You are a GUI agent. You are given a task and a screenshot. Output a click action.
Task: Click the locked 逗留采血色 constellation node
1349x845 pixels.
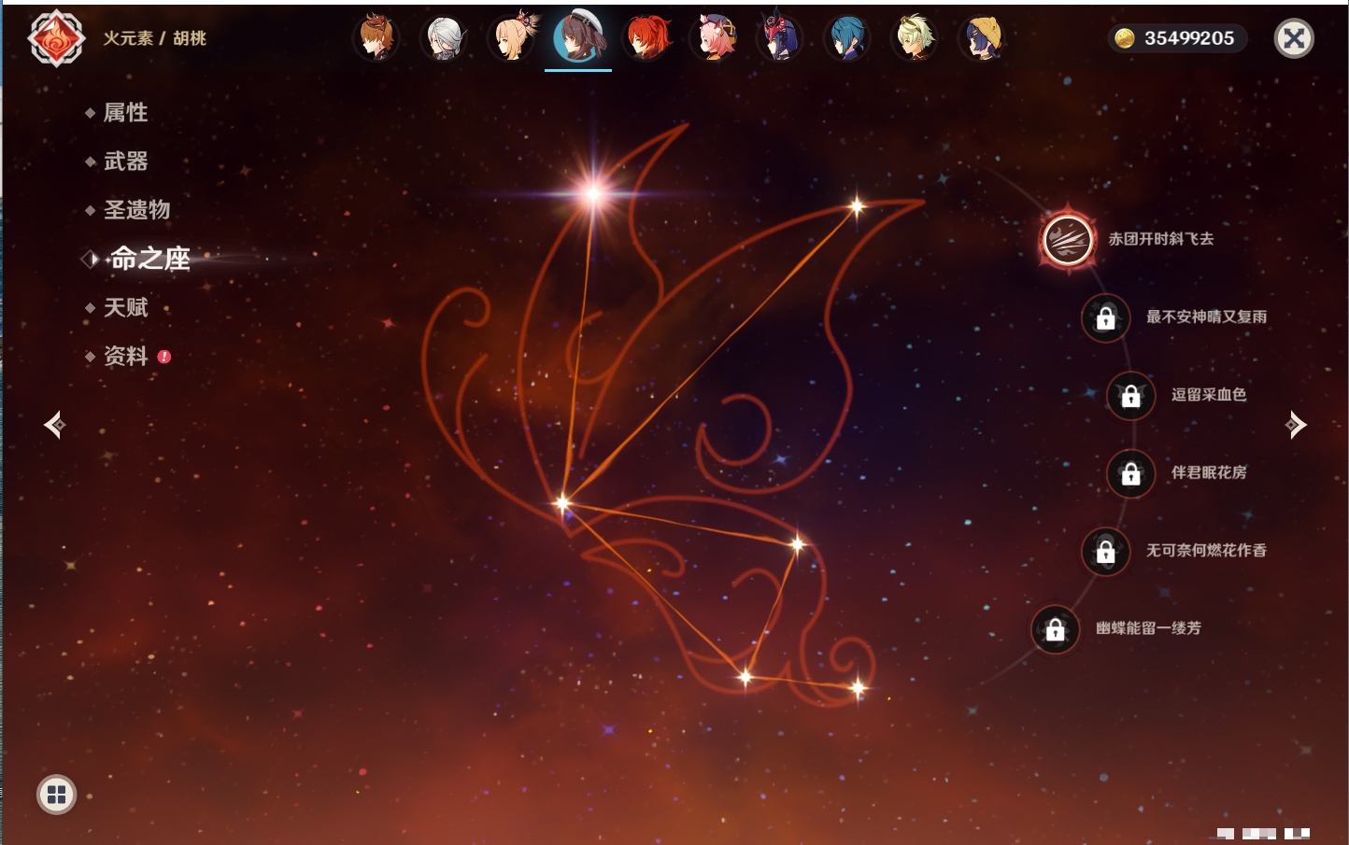pyautogui.click(x=1130, y=396)
